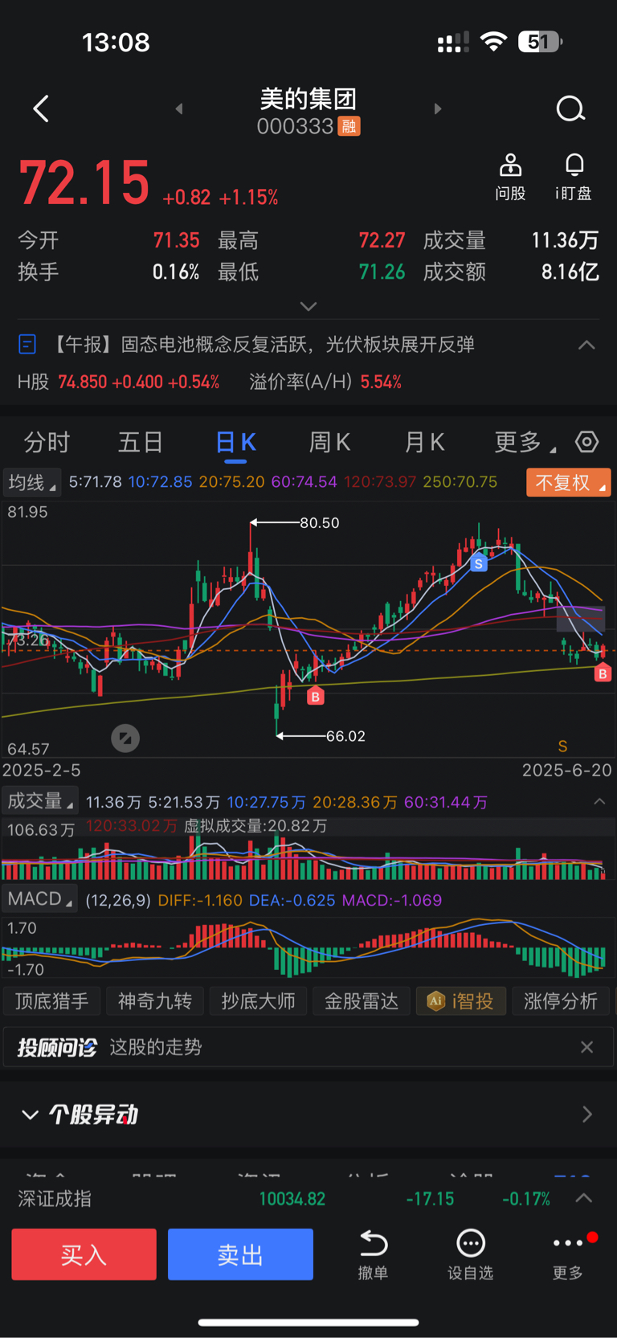Image resolution: width=617 pixels, height=1338 pixels.
Task: Collapse volume panel with up chevron
Action: pos(599,801)
